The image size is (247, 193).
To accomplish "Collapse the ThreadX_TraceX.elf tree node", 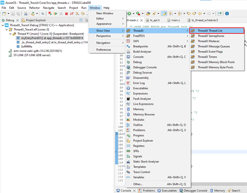I will pyautogui.click(x=6, y=29).
